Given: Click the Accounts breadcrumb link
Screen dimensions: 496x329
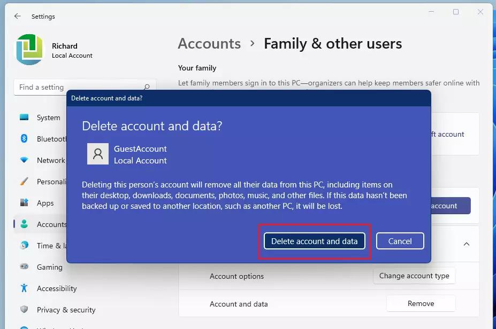Looking at the screenshot, I should 209,44.
